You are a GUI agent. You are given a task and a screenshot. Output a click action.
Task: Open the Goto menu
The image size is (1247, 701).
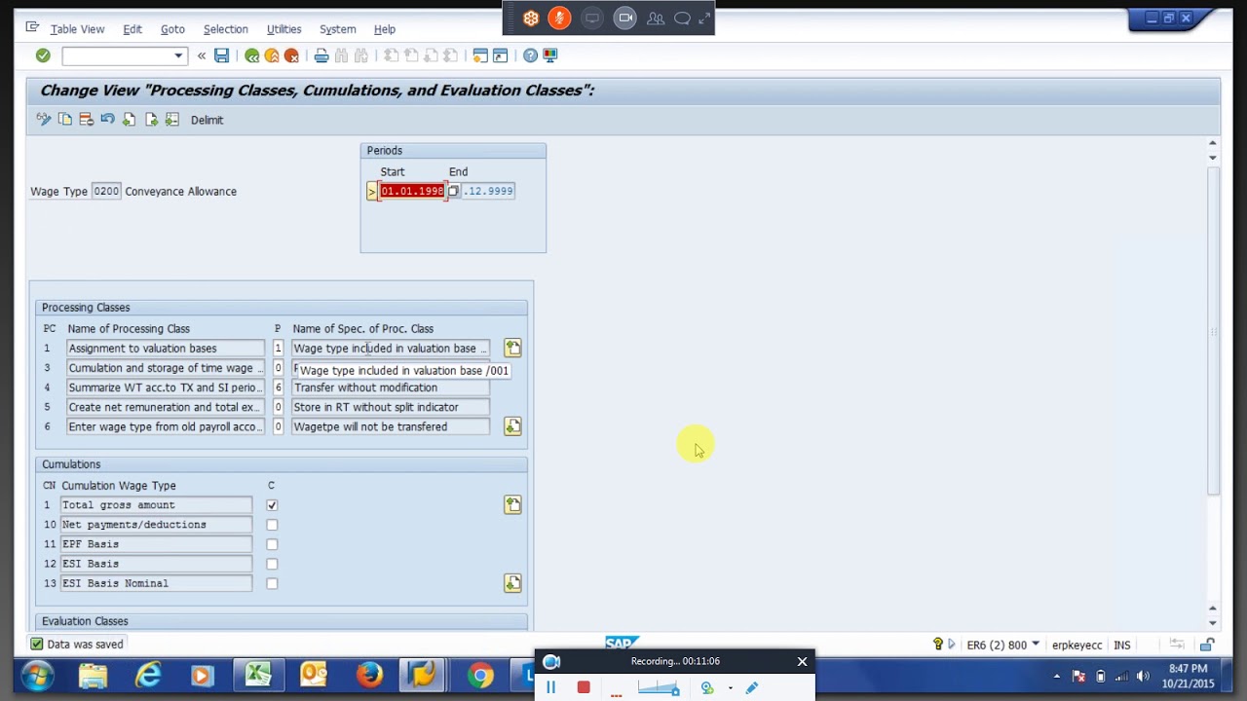(172, 29)
